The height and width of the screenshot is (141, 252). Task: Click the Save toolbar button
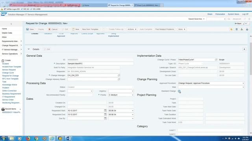click(30, 29)
